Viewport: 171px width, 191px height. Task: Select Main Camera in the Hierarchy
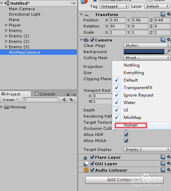pos(22,9)
